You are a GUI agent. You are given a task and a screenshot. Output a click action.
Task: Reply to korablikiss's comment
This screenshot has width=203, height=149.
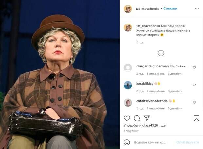coord(175,91)
